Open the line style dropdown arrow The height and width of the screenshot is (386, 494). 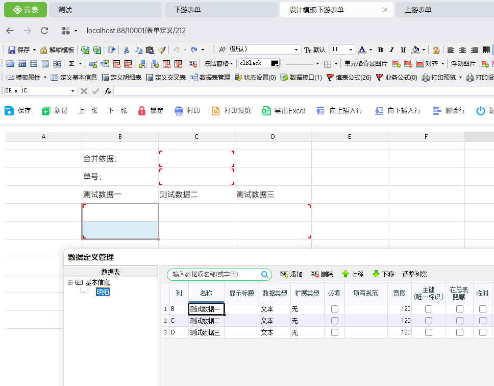click(x=317, y=64)
